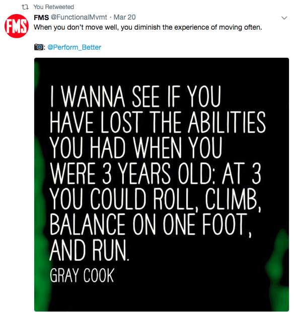Click the 'I WANNA SEE IF YOU' line
294x312 pixels.
(135, 96)
